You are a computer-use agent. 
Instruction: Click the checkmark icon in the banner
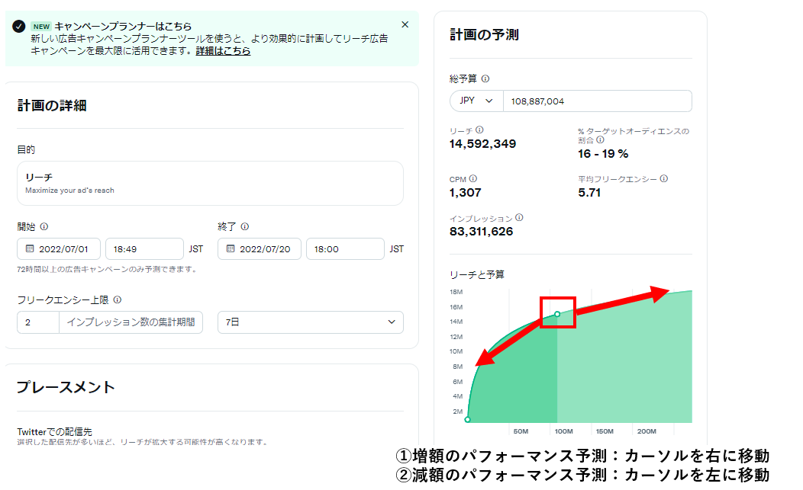tap(19, 27)
